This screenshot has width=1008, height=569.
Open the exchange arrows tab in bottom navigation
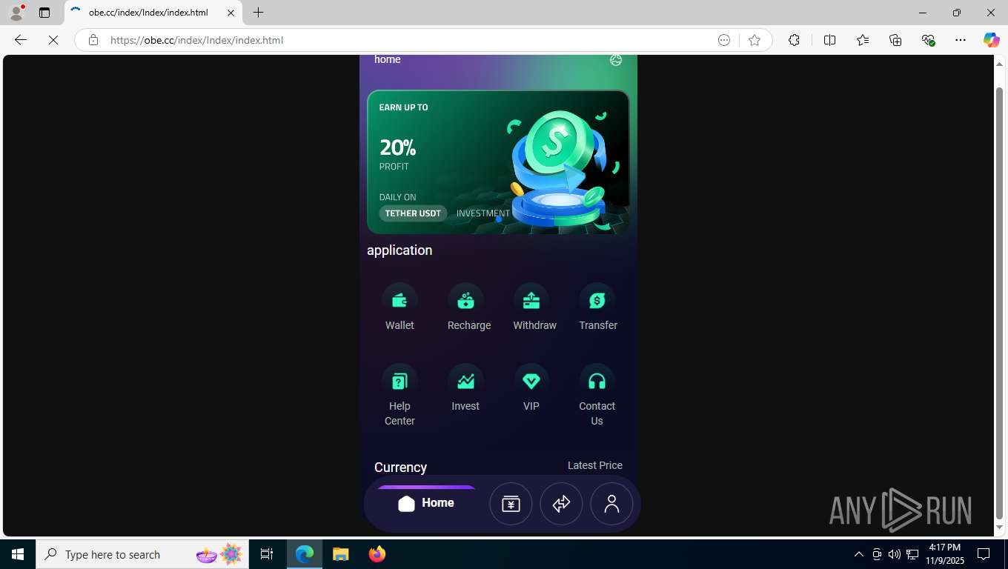[x=561, y=504]
